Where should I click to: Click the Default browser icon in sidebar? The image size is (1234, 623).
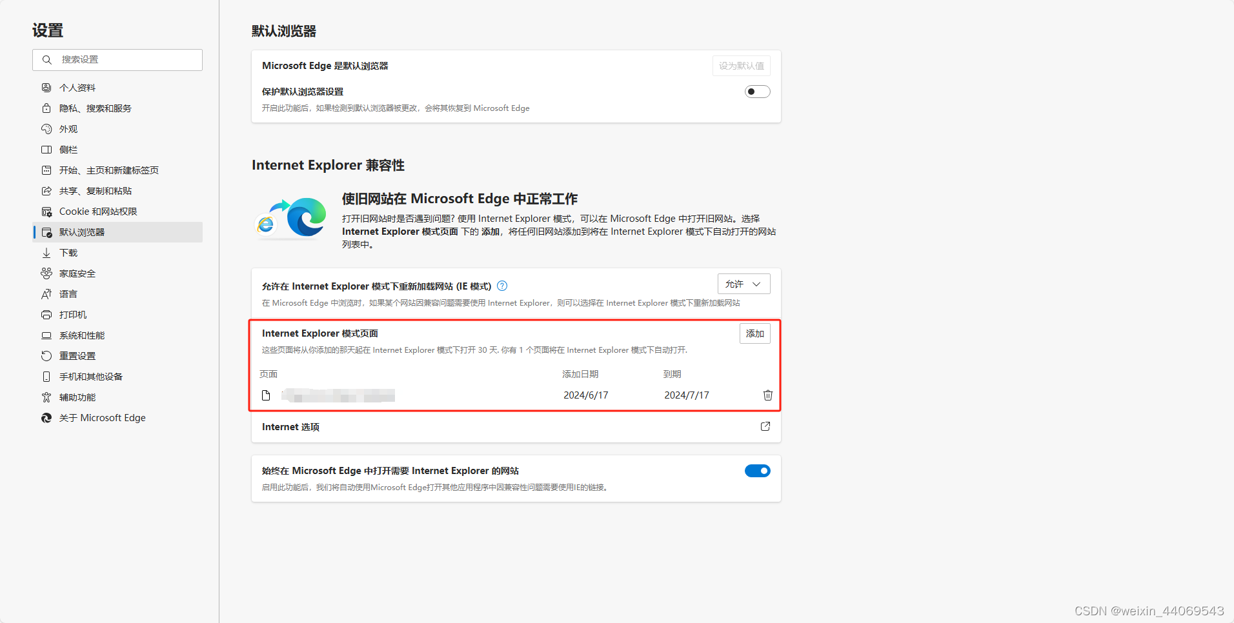(x=46, y=232)
